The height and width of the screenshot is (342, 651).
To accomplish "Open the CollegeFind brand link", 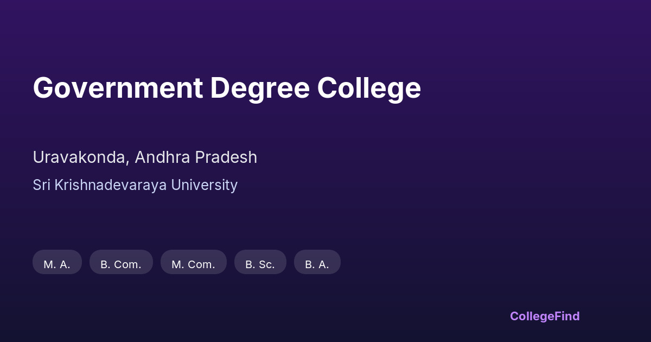I will (x=544, y=316).
